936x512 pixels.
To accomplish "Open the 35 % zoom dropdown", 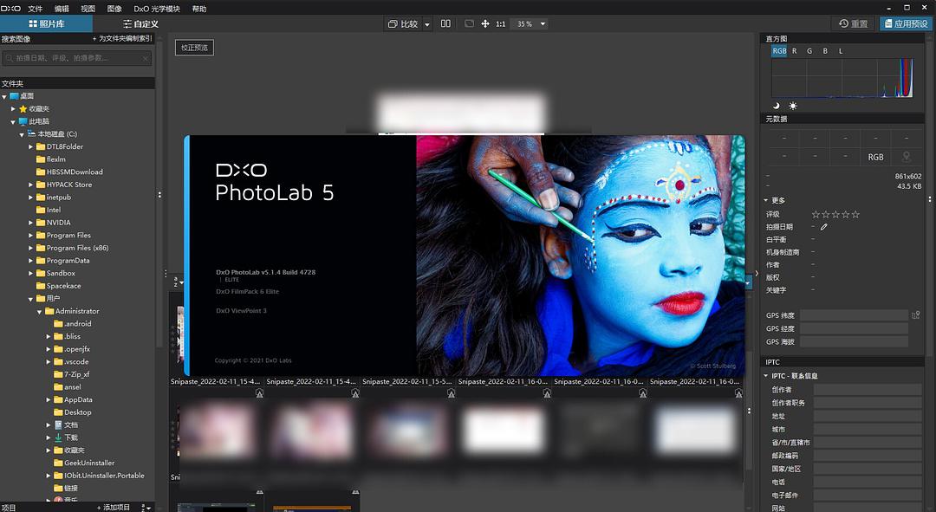I will [x=530, y=24].
